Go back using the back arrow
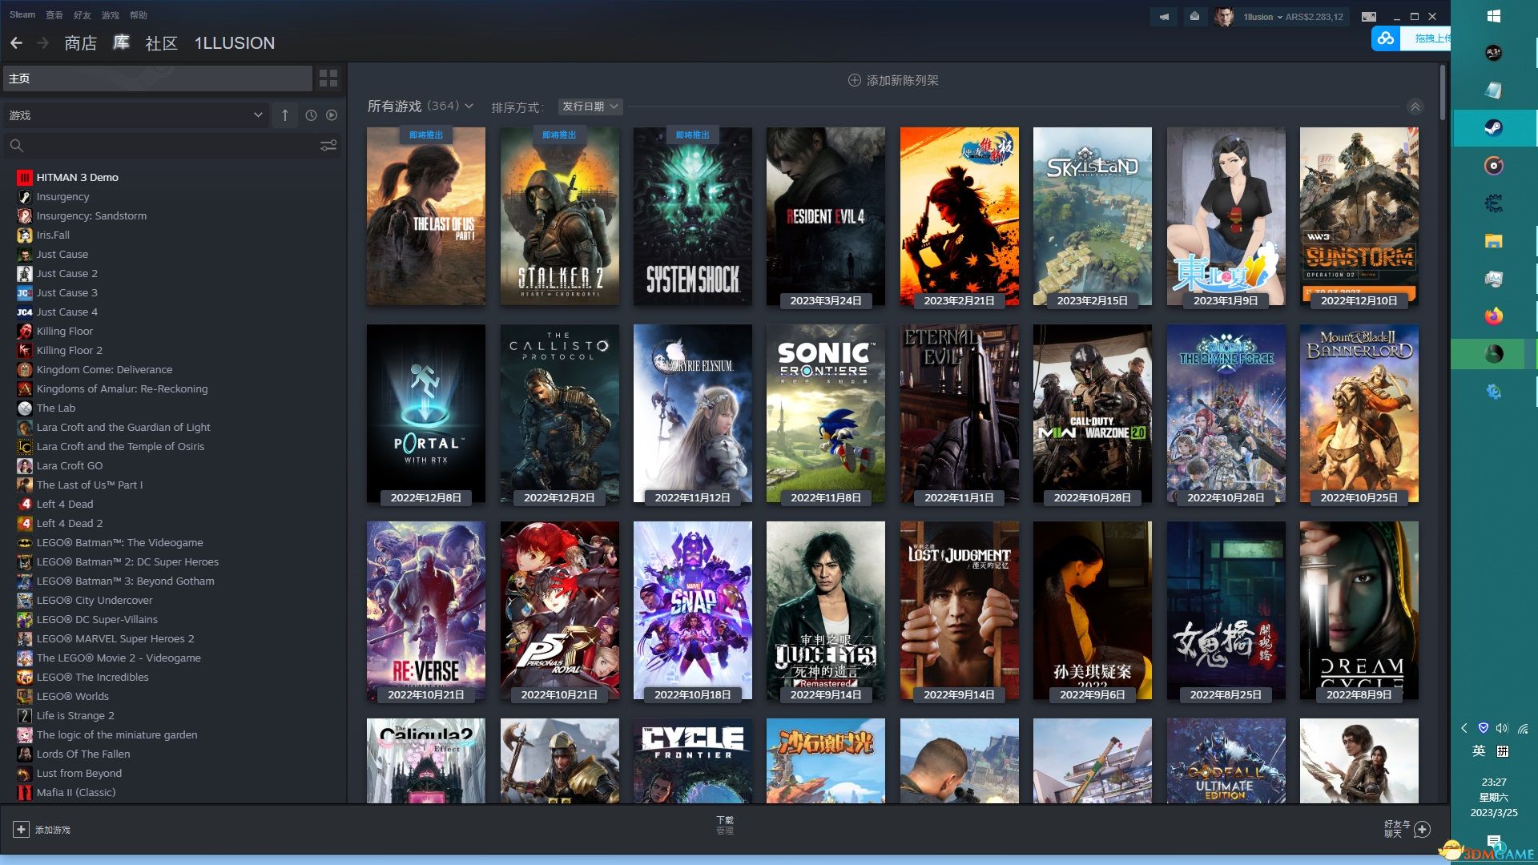This screenshot has height=865, width=1538. click(16, 42)
